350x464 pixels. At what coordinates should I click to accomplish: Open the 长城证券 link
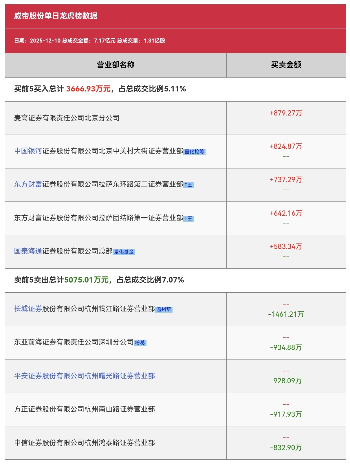(28, 309)
